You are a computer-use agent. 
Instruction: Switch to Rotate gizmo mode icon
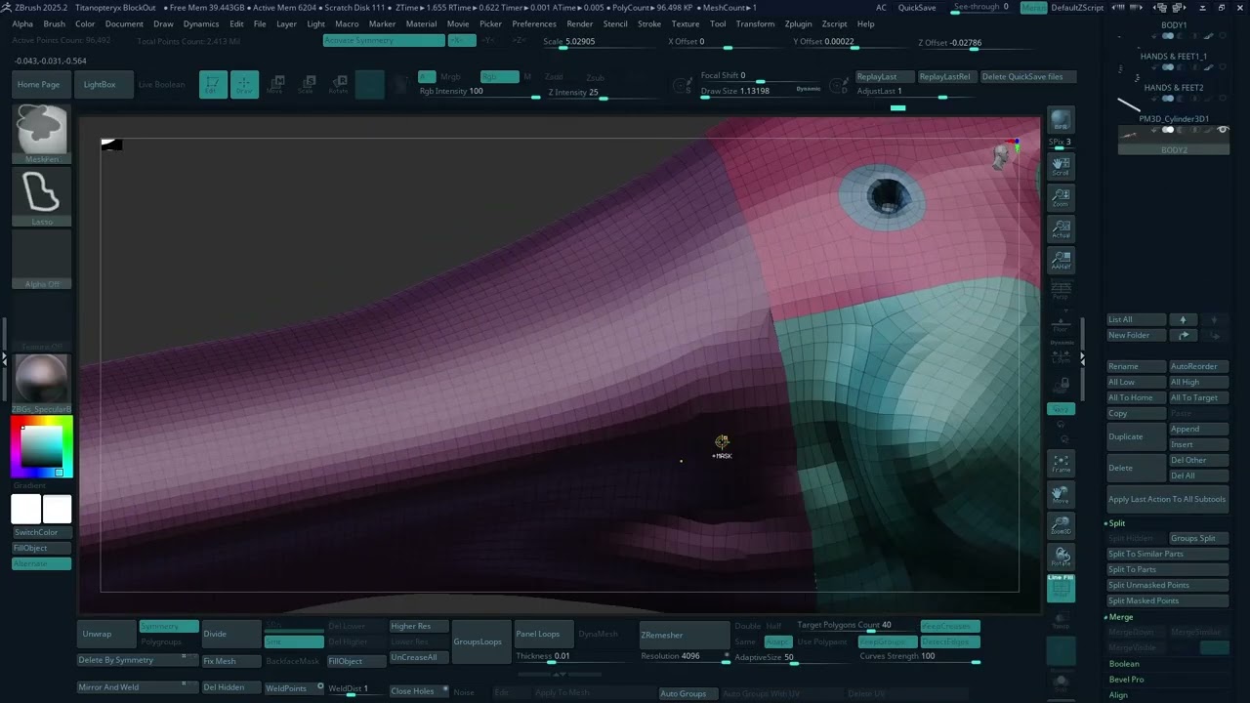click(x=338, y=85)
